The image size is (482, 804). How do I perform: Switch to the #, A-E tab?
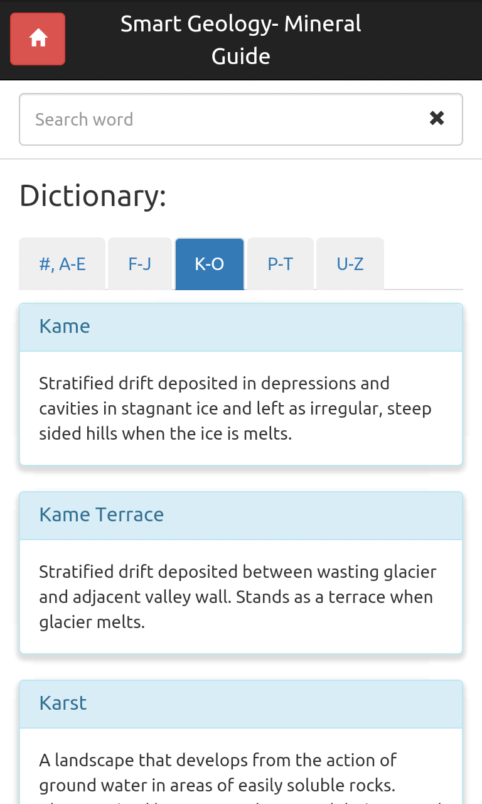(x=62, y=264)
